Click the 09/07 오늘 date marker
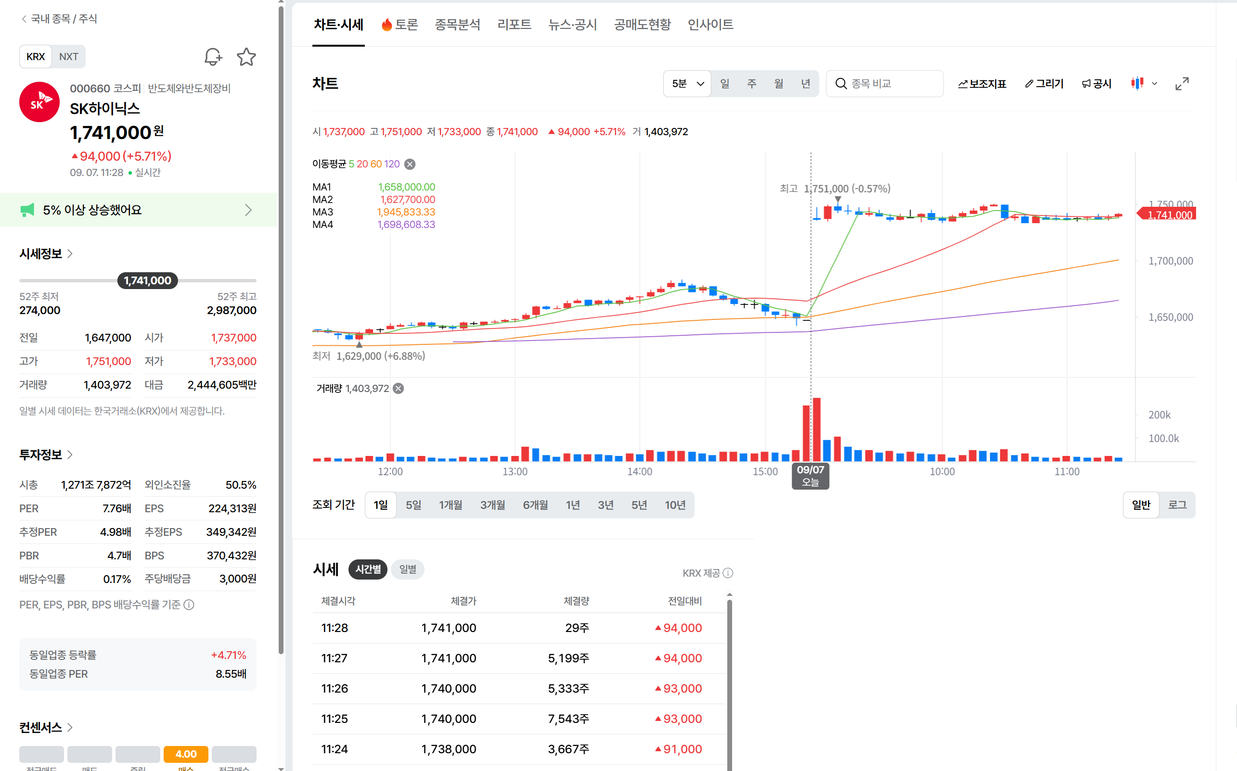This screenshot has width=1237, height=771. pyautogui.click(x=811, y=476)
